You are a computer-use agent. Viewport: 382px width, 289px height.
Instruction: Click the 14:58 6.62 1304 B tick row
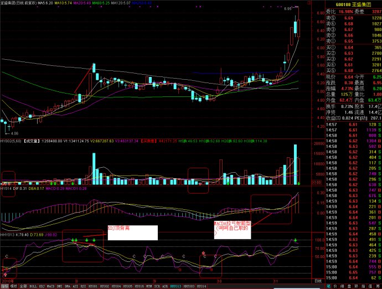pyautogui.click(x=354, y=141)
